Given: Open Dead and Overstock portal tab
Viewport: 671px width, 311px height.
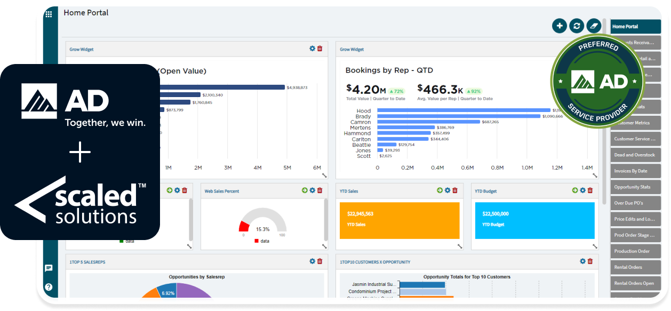Looking at the screenshot, I should click(636, 155).
